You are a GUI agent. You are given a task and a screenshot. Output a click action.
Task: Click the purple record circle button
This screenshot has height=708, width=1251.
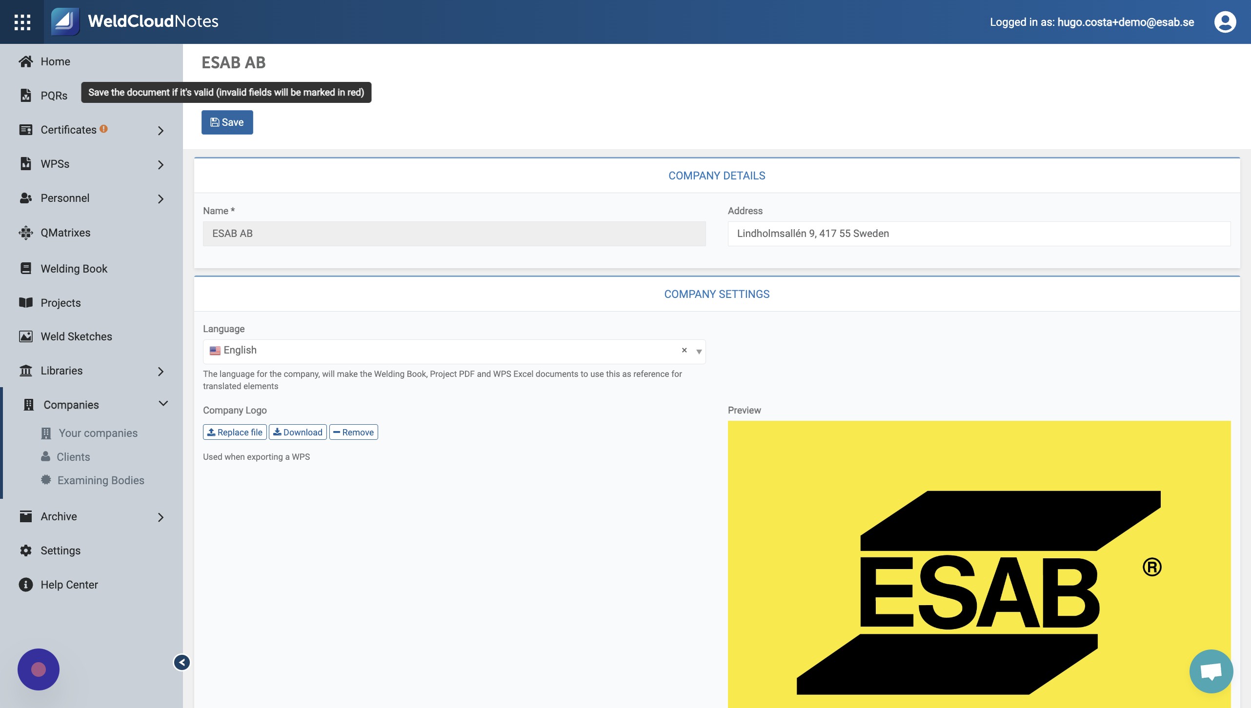[x=39, y=669]
